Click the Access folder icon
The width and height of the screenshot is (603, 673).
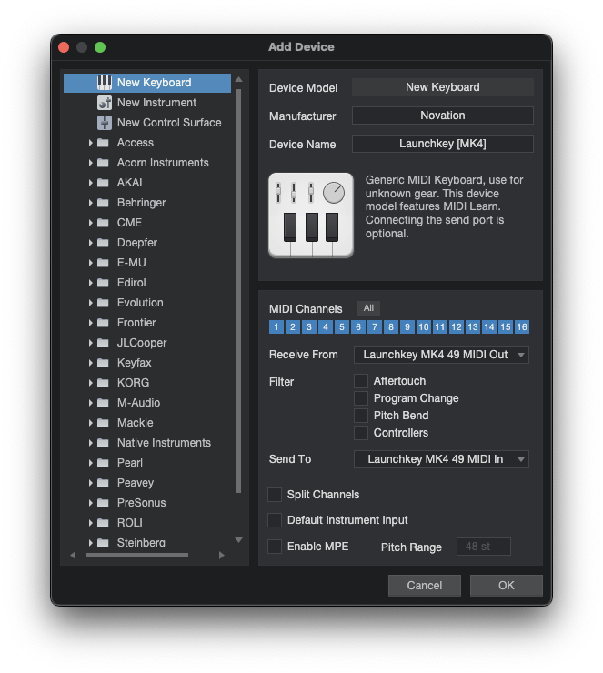pyautogui.click(x=103, y=143)
